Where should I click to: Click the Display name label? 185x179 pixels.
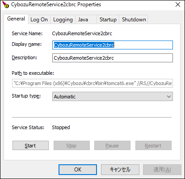point(27,44)
